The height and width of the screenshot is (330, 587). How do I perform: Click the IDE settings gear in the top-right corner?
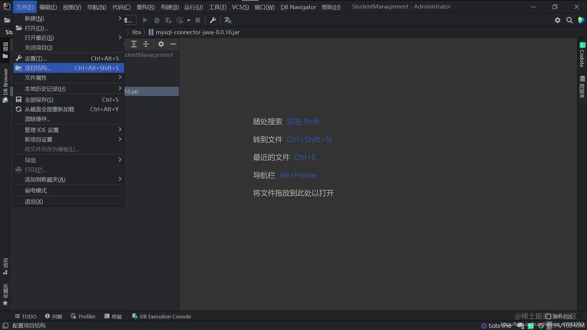tap(557, 20)
